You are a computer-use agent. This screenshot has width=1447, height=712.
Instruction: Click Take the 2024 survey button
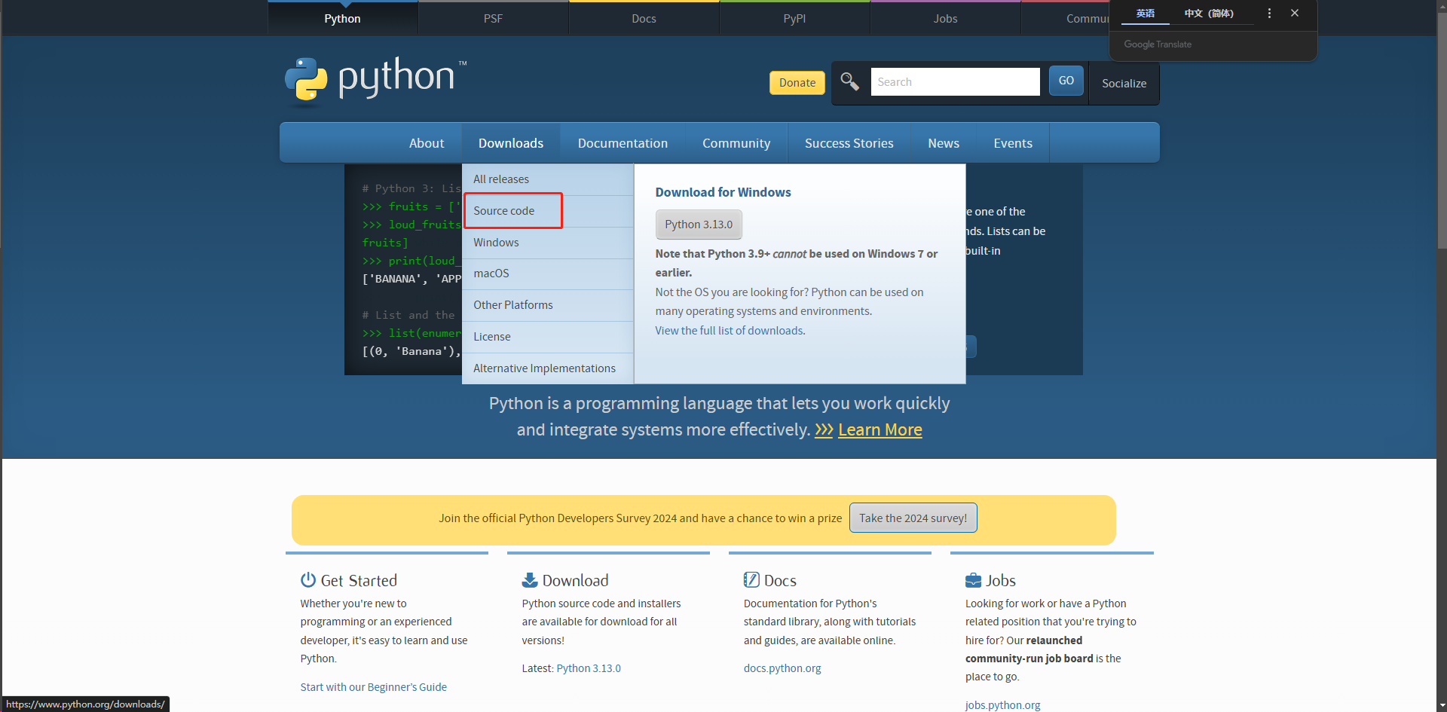(913, 518)
